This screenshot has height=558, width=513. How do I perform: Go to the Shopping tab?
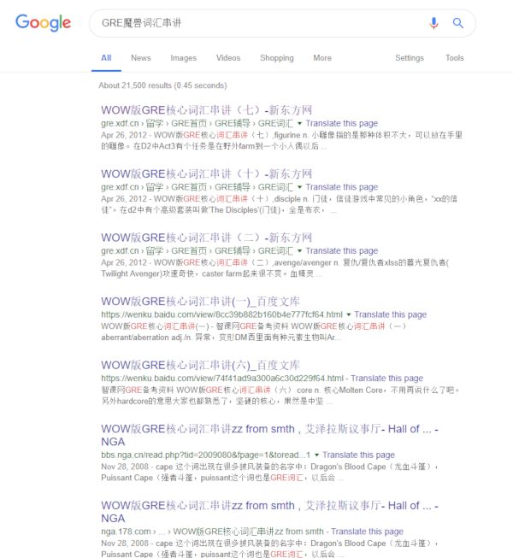tap(277, 58)
